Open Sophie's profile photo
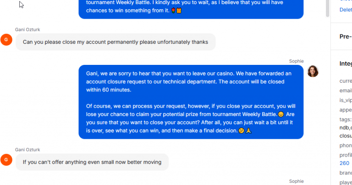Screen dimensions: 352x185 tap(313, 71)
